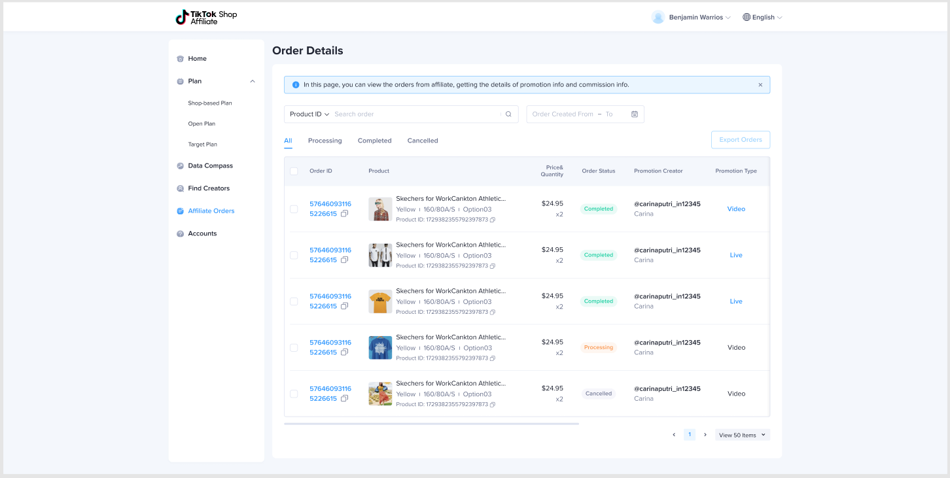Open the English language dropdown
The image size is (950, 478).
(763, 18)
